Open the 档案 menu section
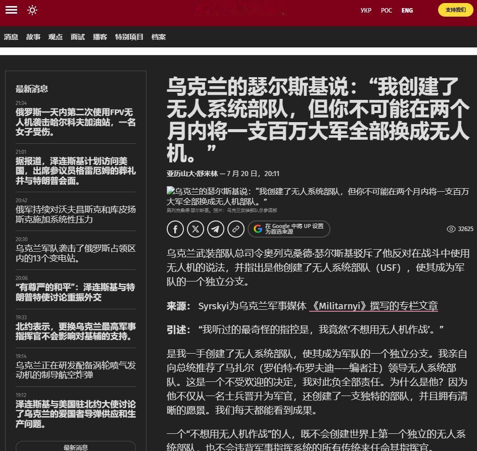The width and height of the screenshot is (477, 451). [x=159, y=37]
